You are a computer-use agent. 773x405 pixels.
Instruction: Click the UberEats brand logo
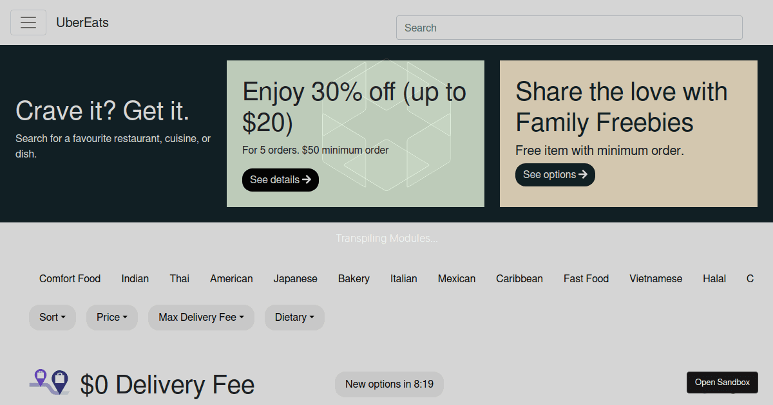(82, 22)
